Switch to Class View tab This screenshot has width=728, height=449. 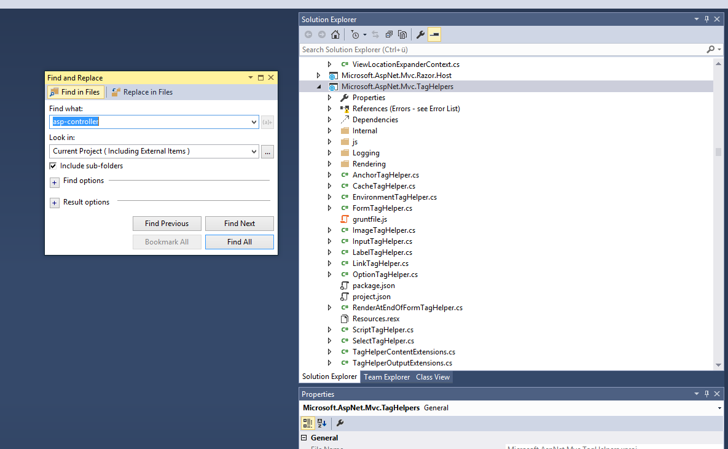click(432, 377)
